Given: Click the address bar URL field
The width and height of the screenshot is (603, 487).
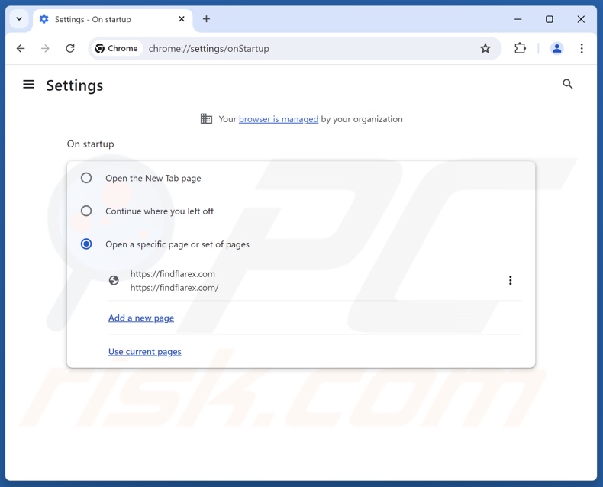Looking at the screenshot, I should coord(305,48).
